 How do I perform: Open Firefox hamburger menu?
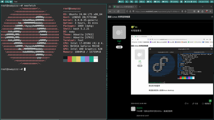click(210, 11)
